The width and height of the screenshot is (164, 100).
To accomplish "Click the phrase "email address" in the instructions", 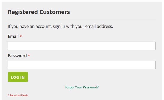I will [x=99, y=26].
